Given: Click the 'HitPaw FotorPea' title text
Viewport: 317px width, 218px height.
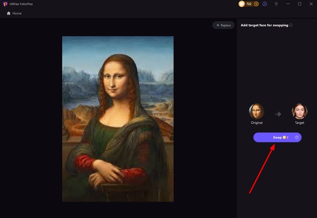Looking at the screenshot, I should 21,4.
